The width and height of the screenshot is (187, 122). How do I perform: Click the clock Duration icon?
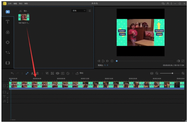click(68, 73)
